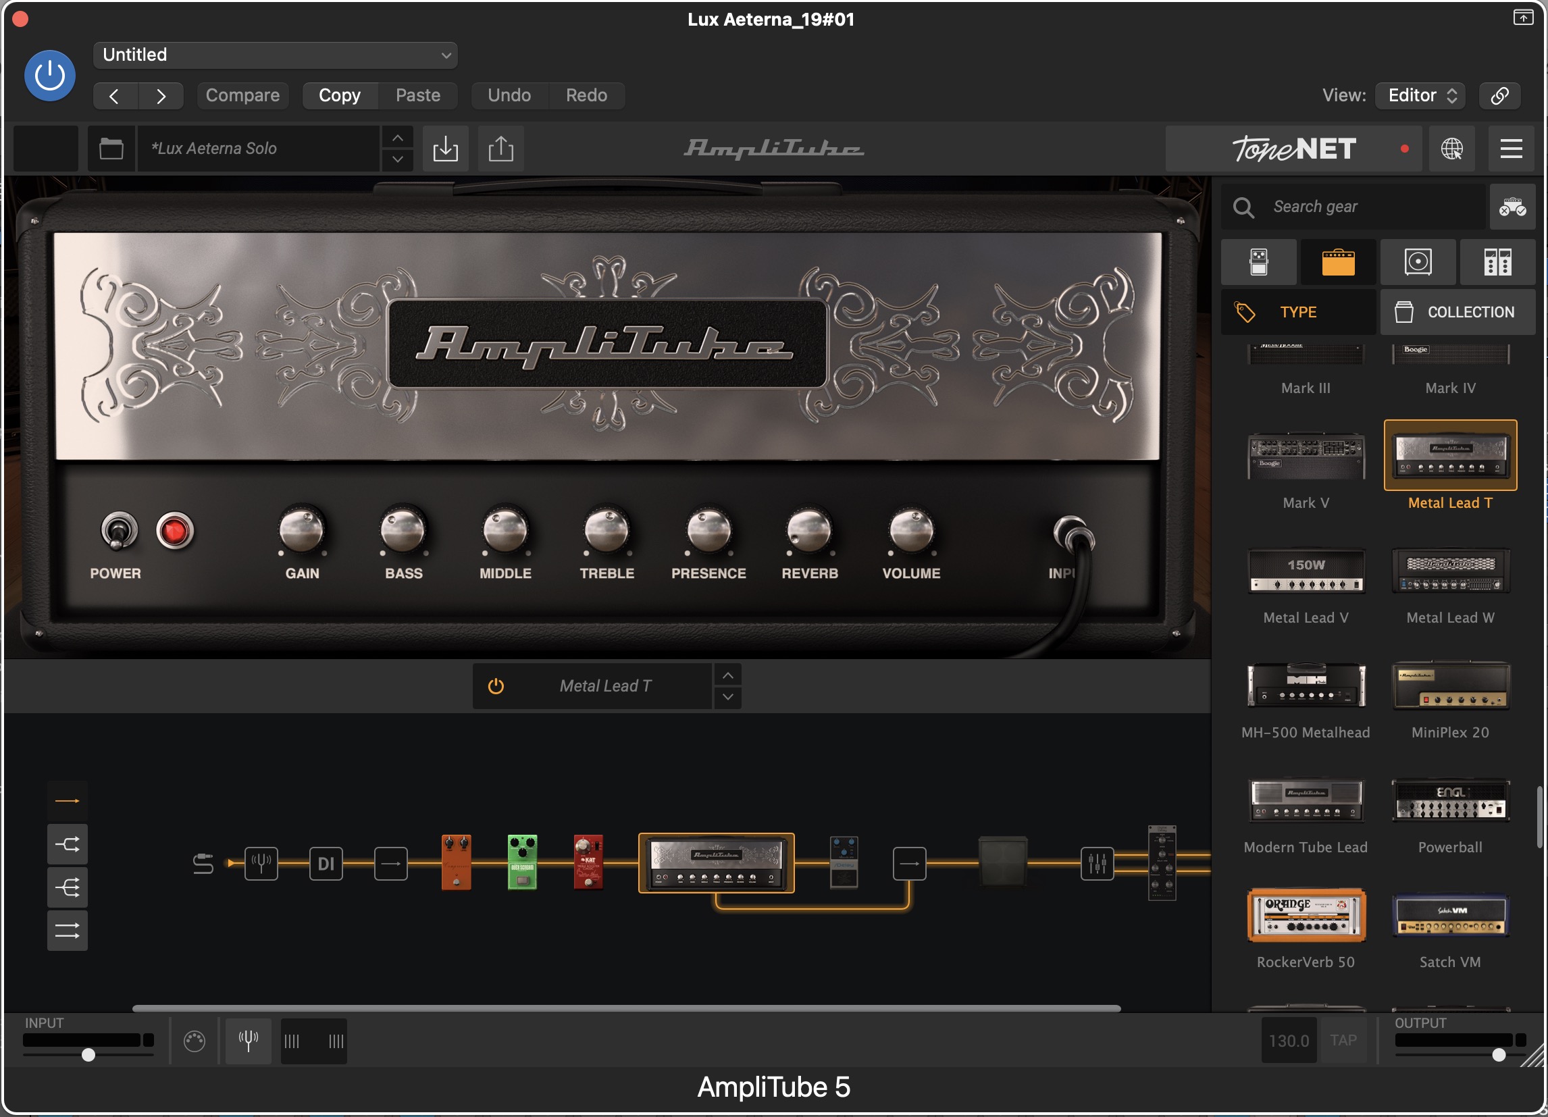
Task: Select the single serial routing icon
Action: [x=67, y=800]
